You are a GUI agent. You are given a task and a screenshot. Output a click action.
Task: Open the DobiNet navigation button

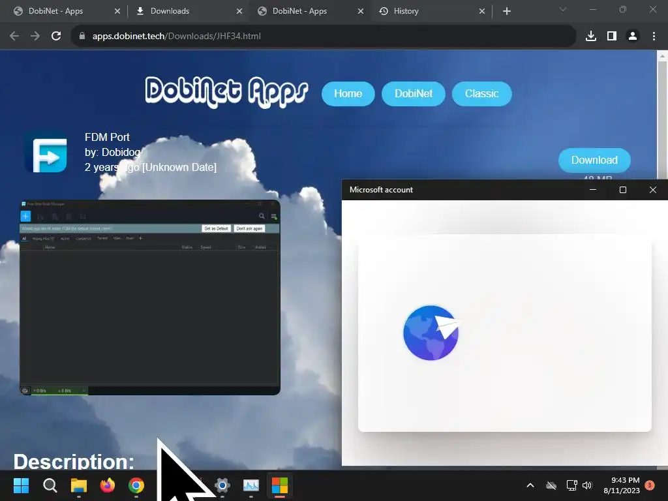pyautogui.click(x=413, y=94)
